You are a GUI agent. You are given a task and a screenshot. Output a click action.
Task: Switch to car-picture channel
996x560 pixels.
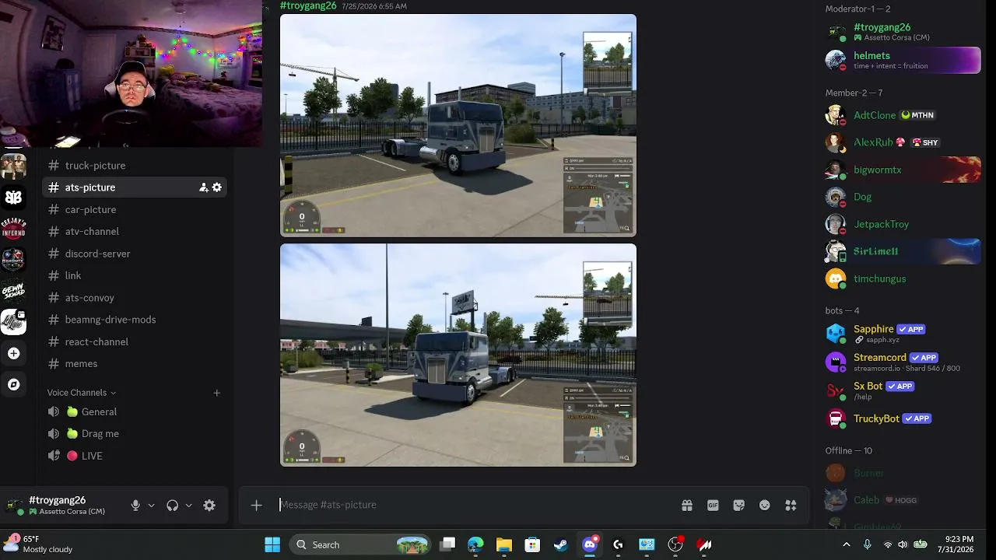click(135, 209)
